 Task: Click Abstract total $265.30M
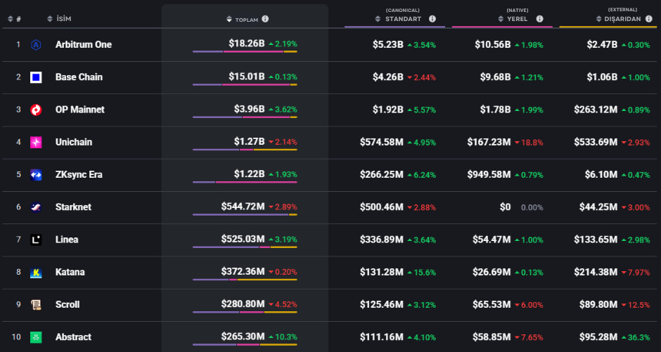243,337
